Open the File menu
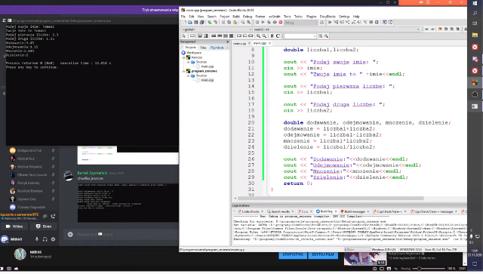 [183, 17]
